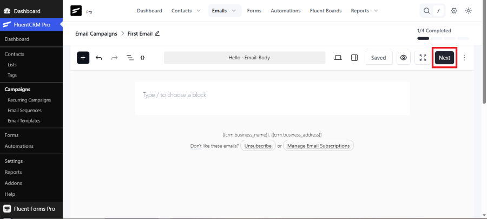Viewport: 487px width, 219px height.
Task: Click the FluentCRM logo
Action: (76, 11)
